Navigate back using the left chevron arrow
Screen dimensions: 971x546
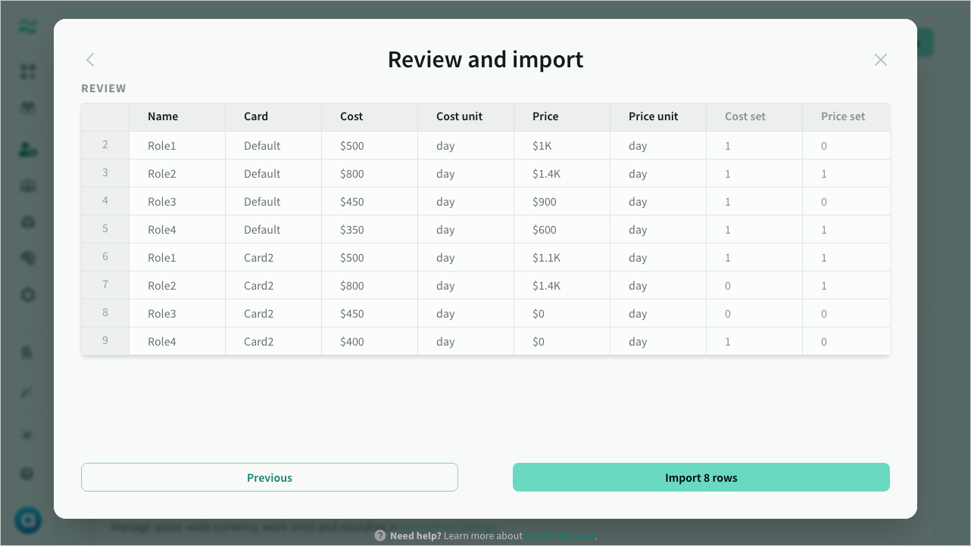point(90,59)
